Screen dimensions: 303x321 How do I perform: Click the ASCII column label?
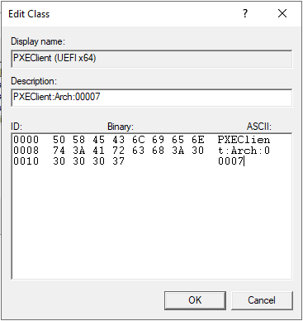pos(258,127)
